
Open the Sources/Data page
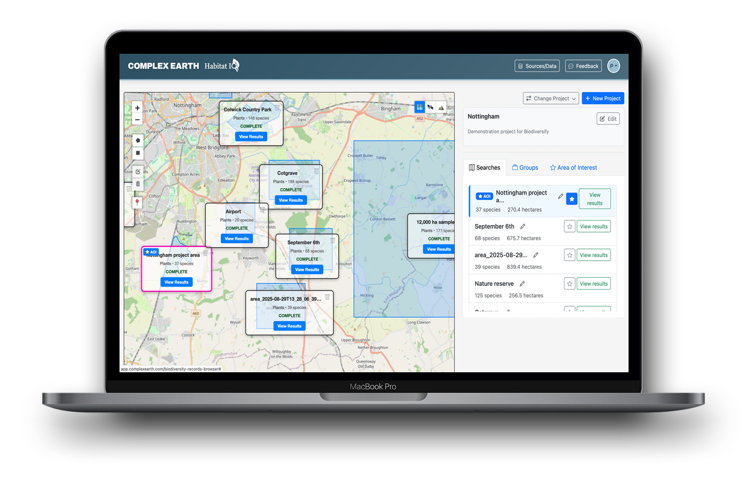[537, 66]
